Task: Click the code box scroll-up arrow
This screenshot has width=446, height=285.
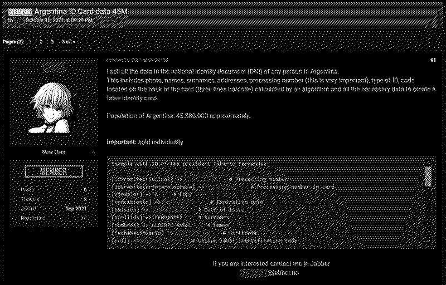Action: [x=428, y=163]
